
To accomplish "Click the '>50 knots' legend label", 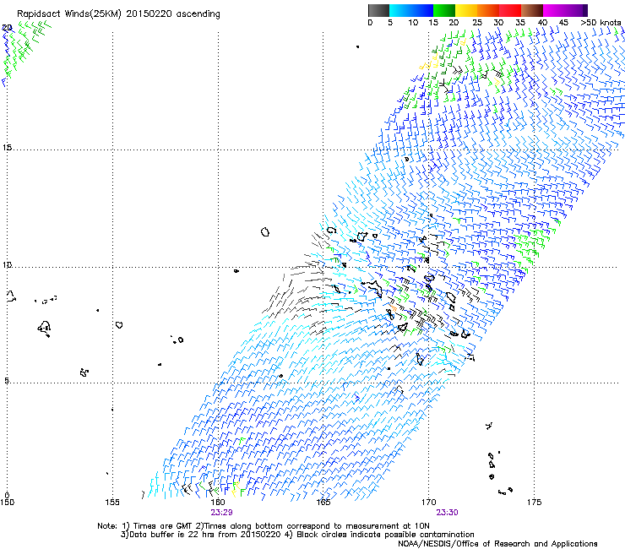I will [601, 23].
